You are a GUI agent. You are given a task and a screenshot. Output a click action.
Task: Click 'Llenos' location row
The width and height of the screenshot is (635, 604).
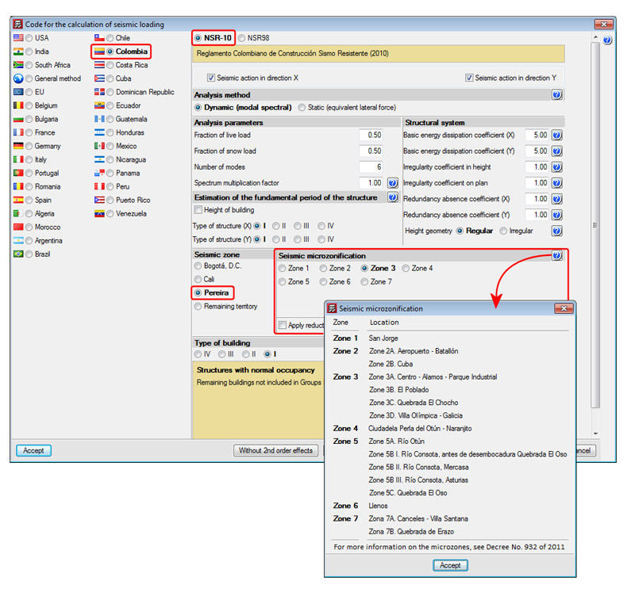pyautogui.click(x=378, y=506)
